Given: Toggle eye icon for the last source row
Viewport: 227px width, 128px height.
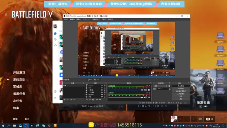Looking at the screenshot, I should pos(102,97).
